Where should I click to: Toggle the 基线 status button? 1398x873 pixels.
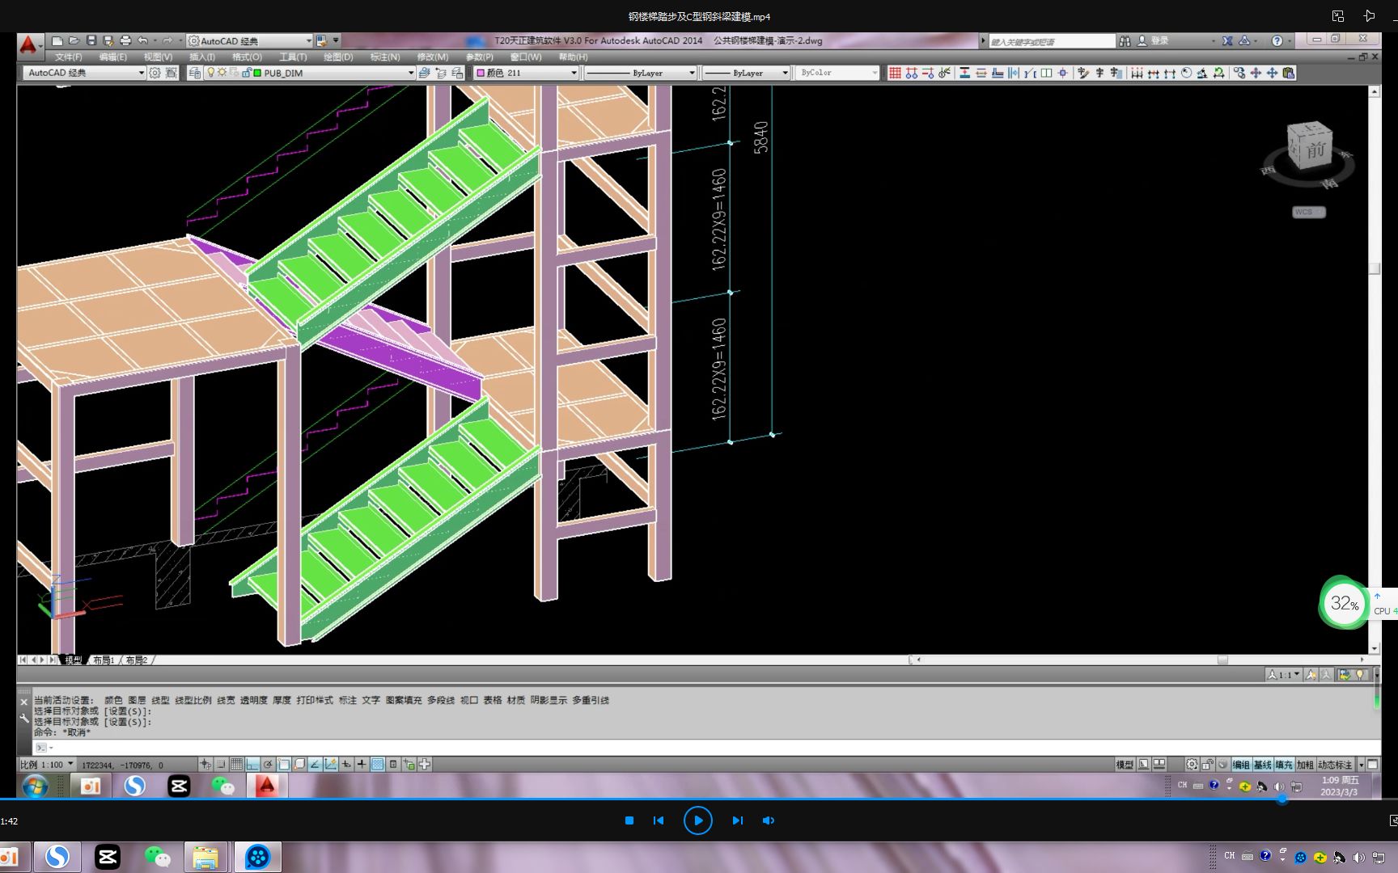[x=1263, y=764]
